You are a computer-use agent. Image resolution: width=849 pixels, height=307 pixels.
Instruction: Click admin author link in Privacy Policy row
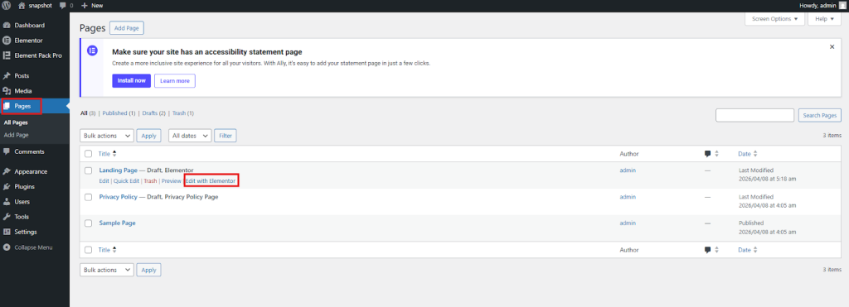(x=628, y=197)
